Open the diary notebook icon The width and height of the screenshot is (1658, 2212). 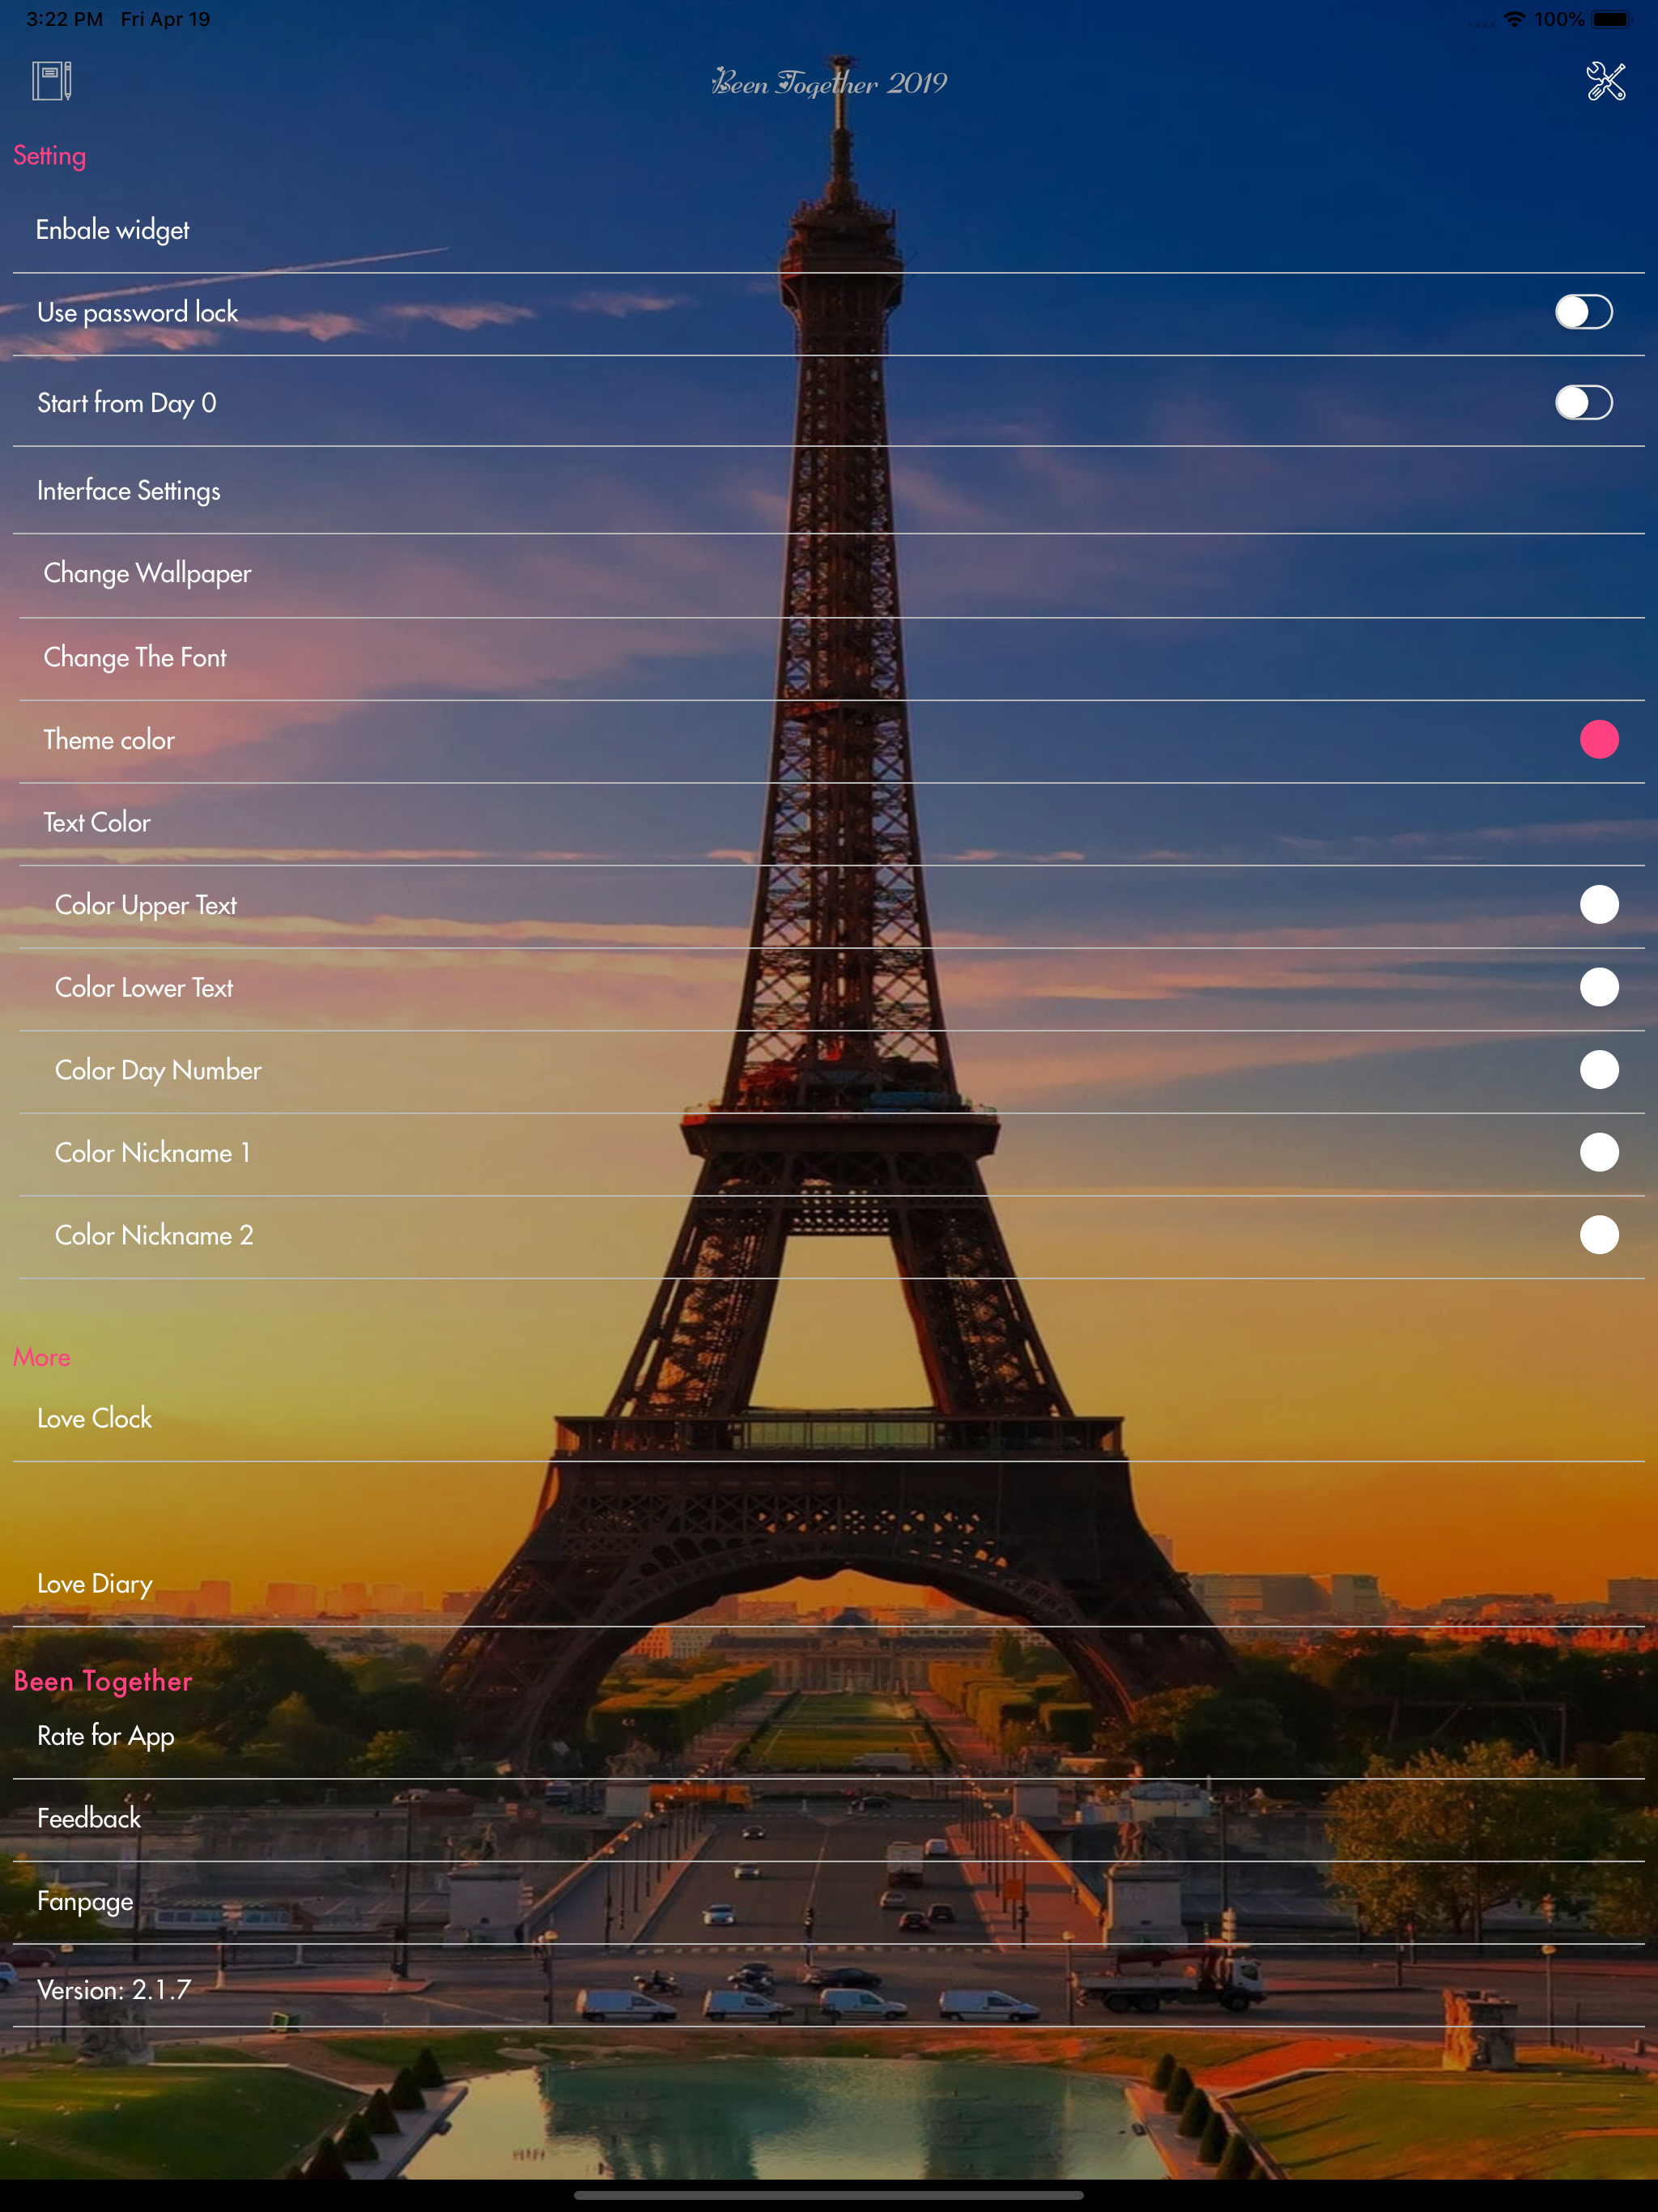pos(51,81)
